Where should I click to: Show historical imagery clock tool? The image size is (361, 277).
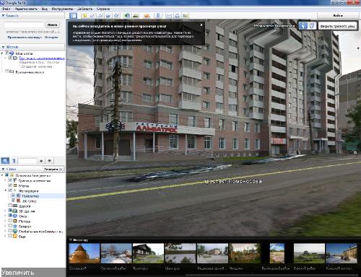[127, 16]
